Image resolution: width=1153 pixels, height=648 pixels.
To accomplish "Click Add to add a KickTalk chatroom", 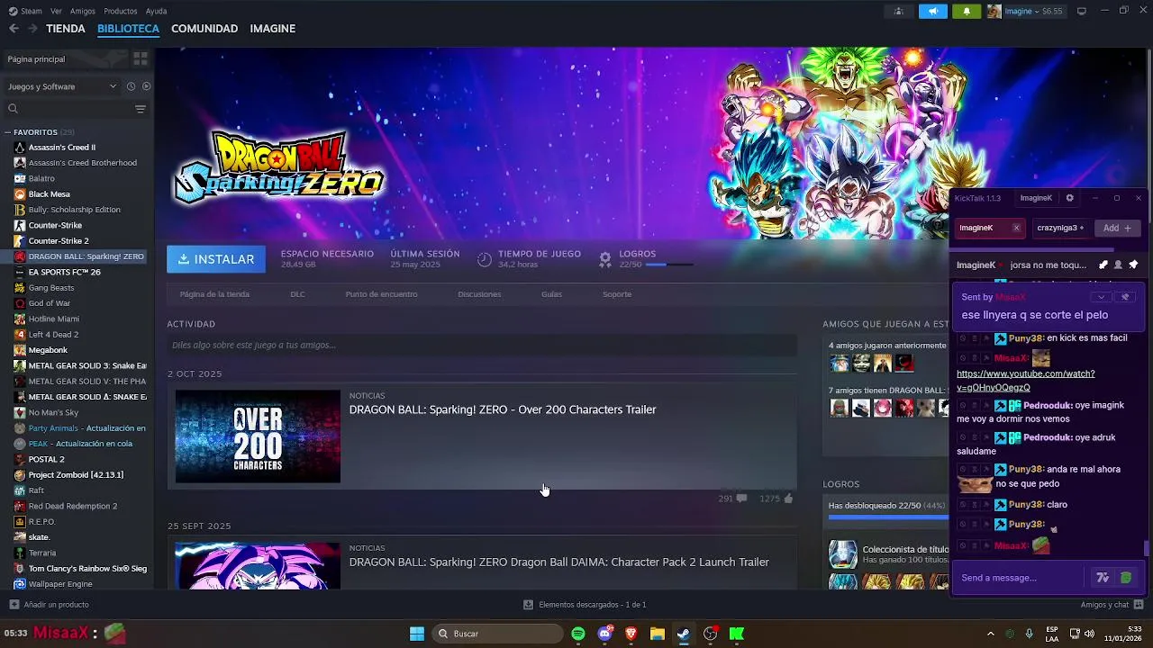I will tap(1117, 228).
